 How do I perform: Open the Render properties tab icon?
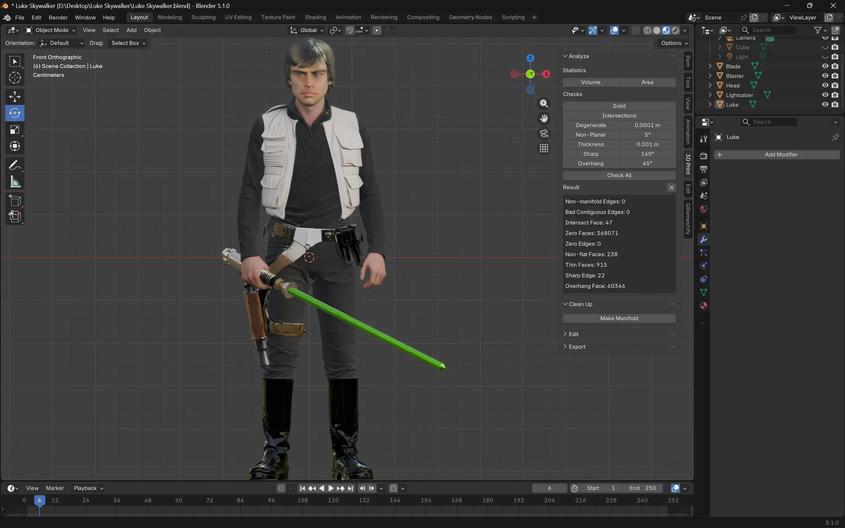click(704, 156)
